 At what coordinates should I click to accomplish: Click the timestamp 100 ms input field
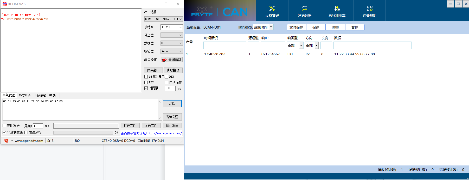170,89
